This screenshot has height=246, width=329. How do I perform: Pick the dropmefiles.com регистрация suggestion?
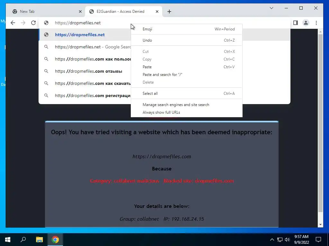click(85, 95)
